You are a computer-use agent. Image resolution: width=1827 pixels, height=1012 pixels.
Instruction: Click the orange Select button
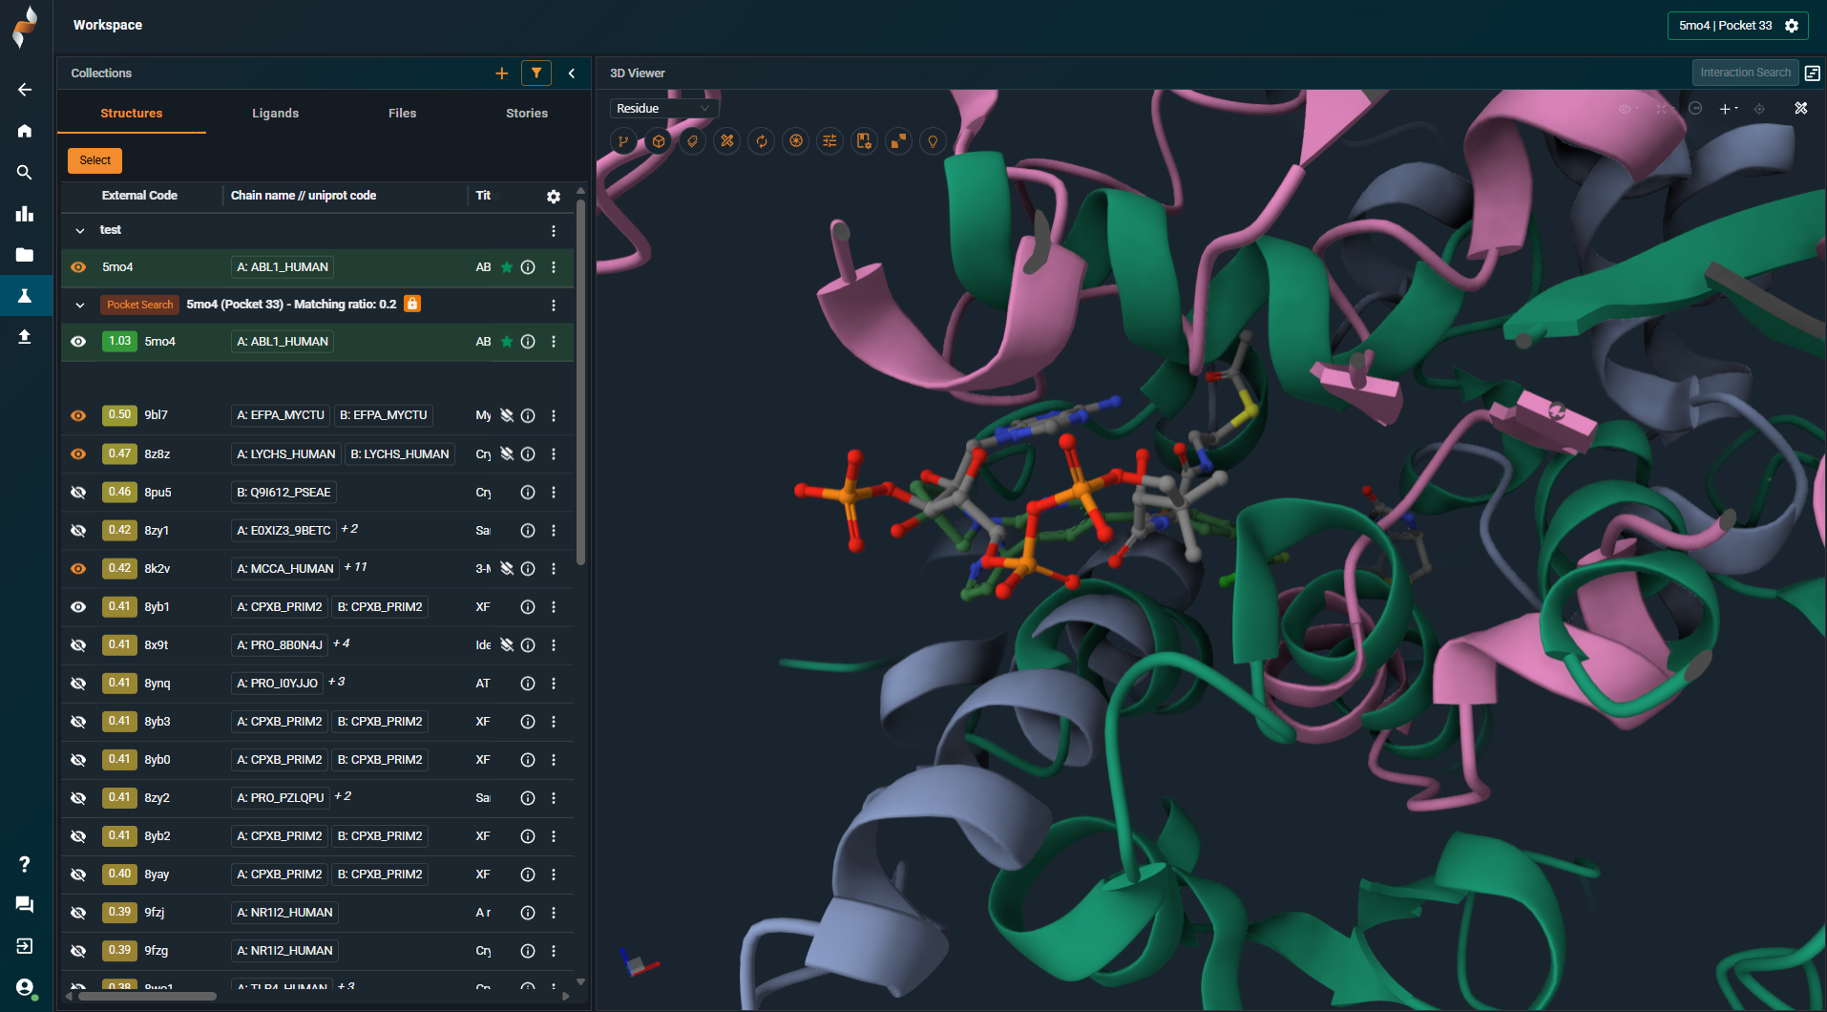pyautogui.click(x=94, y=160)
